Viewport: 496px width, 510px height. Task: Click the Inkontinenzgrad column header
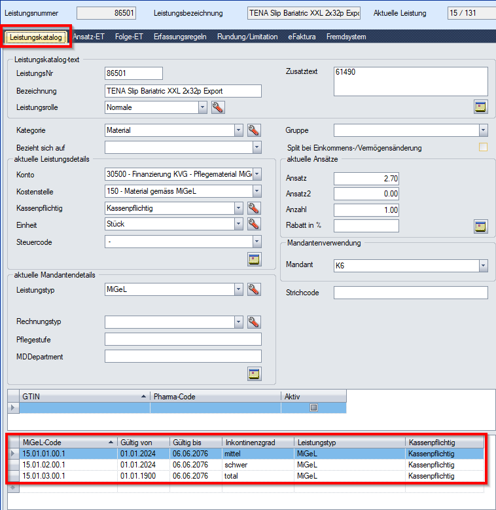258,443
